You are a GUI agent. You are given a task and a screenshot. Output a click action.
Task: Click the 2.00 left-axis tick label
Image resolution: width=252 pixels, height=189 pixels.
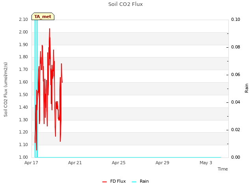[24, 32]
